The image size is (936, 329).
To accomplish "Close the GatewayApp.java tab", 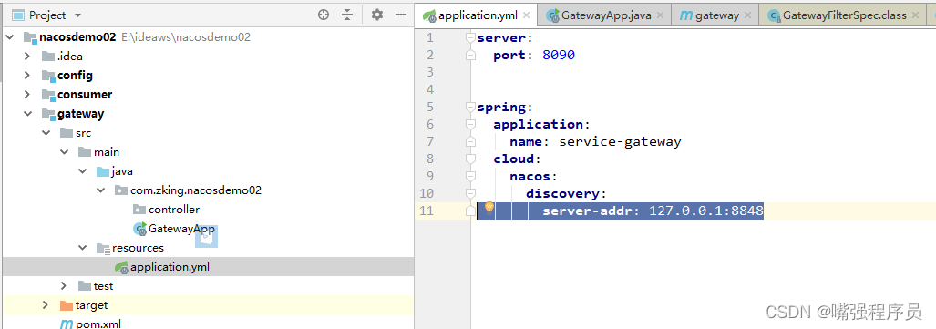I will tap(660, 15).
